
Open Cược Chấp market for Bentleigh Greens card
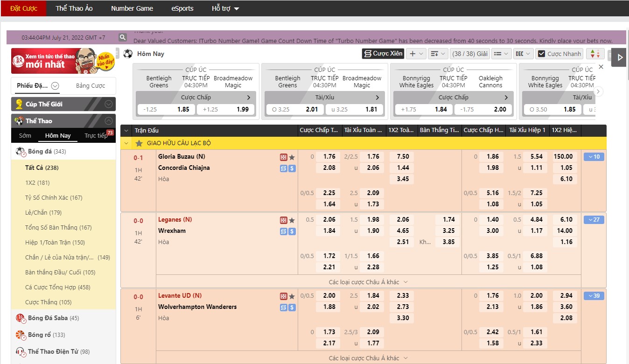pyautogui.click(x=196, y=98)
